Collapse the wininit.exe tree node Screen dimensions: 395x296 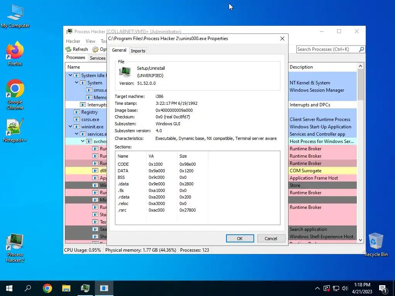tap(70, 126)
